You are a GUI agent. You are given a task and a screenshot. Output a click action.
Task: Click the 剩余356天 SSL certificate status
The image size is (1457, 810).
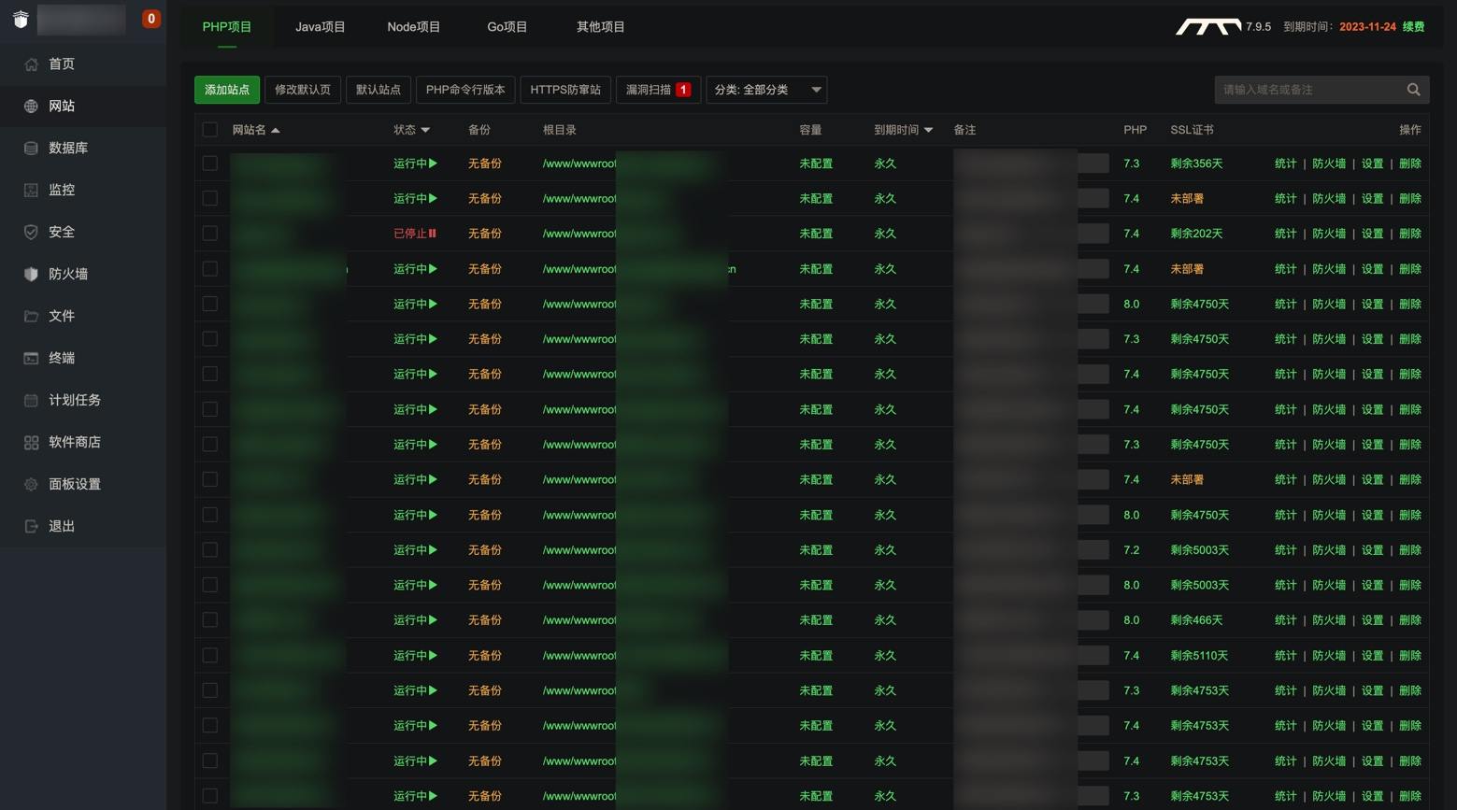(1196, 163)
